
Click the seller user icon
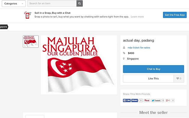click(x=124, y=47)
